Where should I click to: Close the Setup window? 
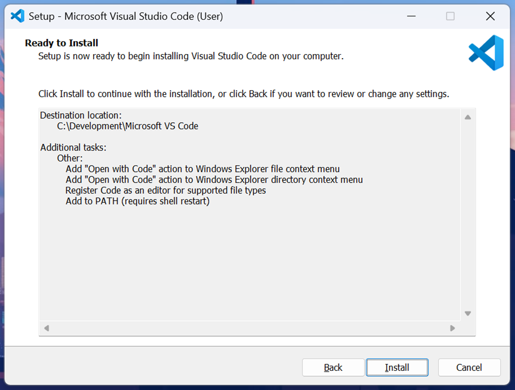(x=490, y=16)
